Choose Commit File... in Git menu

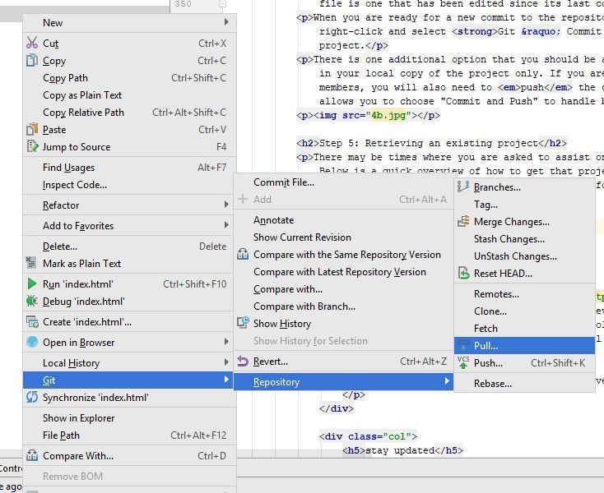283,182
